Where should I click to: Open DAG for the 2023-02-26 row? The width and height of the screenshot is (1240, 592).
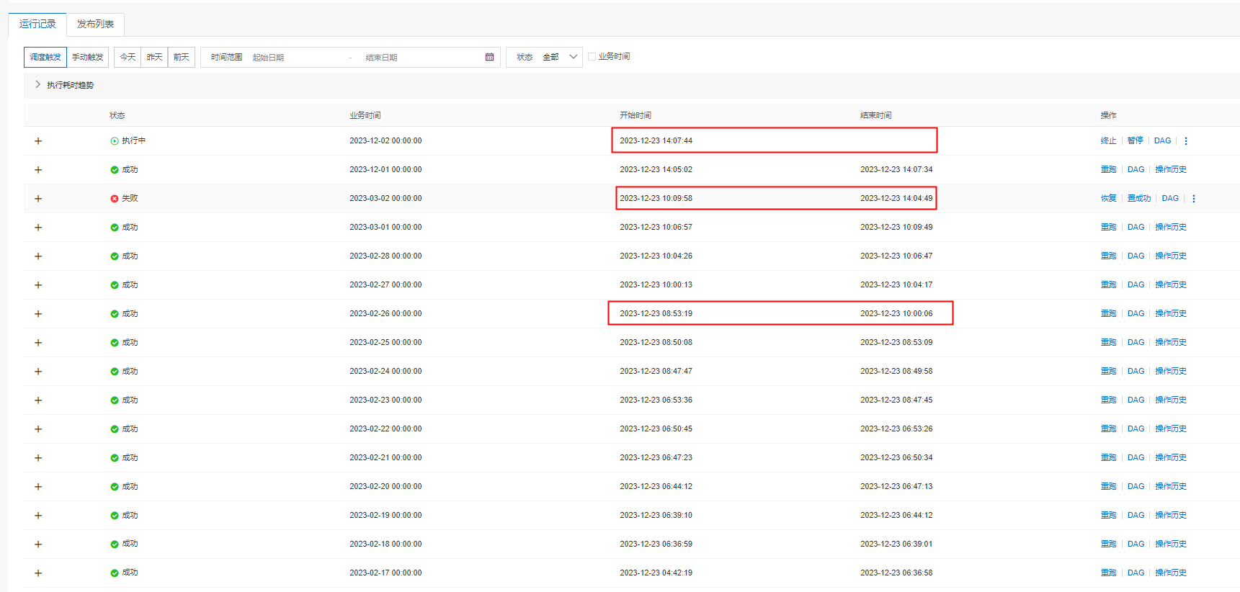(1136, 314)
